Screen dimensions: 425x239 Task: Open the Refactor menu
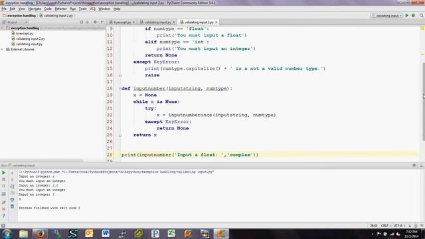point(60,9)
